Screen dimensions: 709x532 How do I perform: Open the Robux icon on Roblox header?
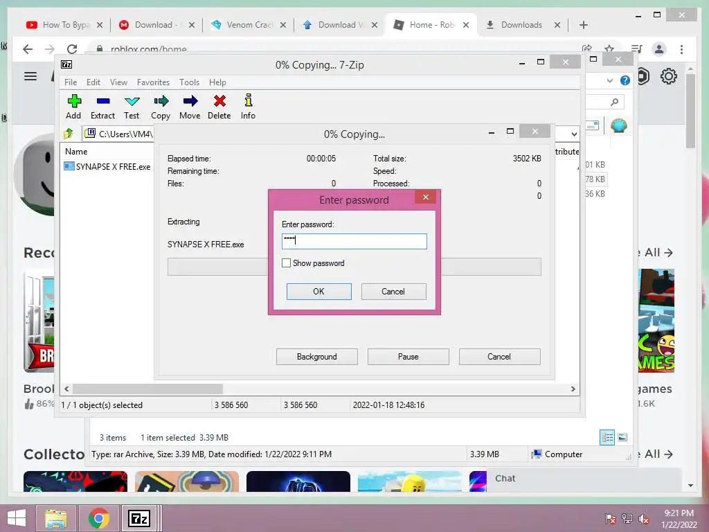(643, 76)
